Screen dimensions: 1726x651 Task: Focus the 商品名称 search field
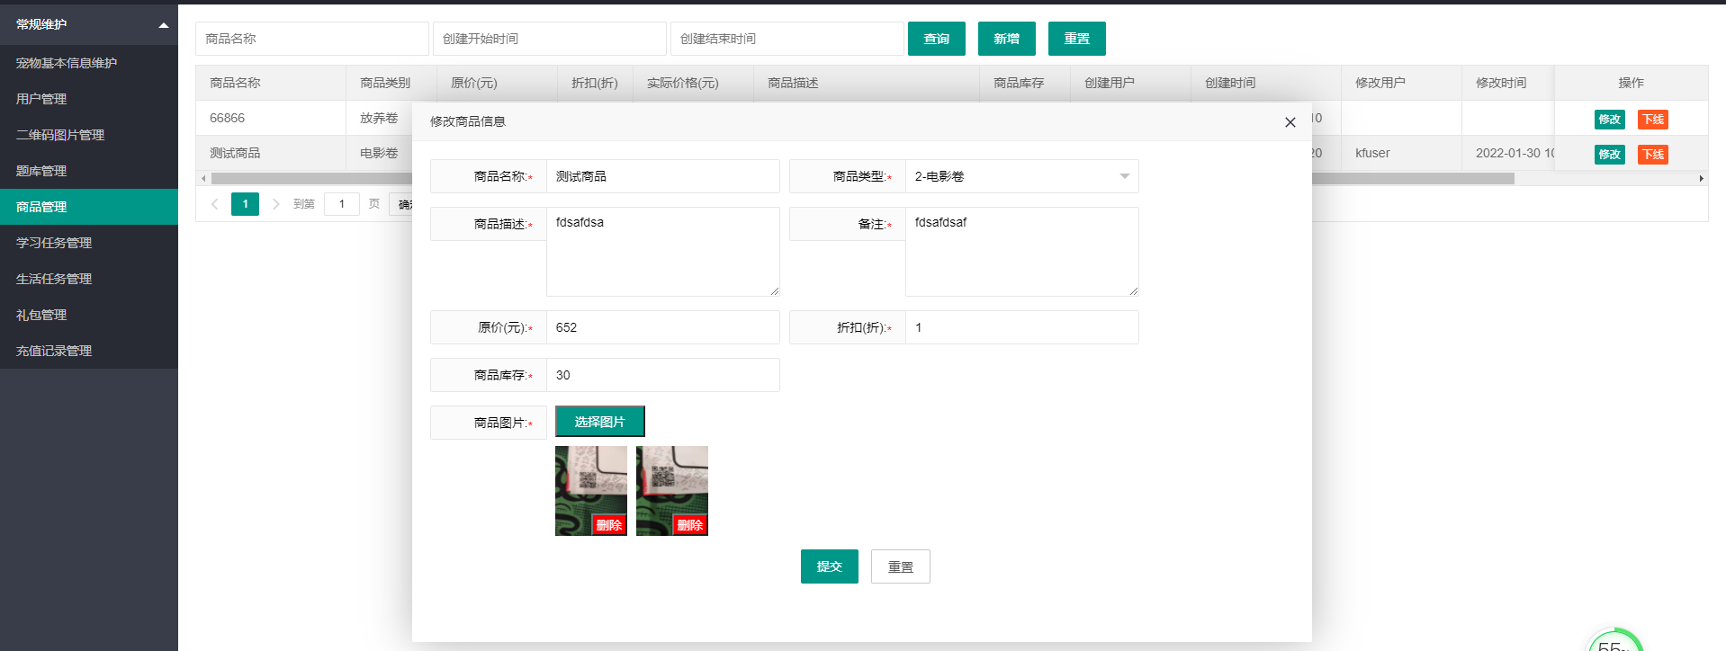[311, 39]
